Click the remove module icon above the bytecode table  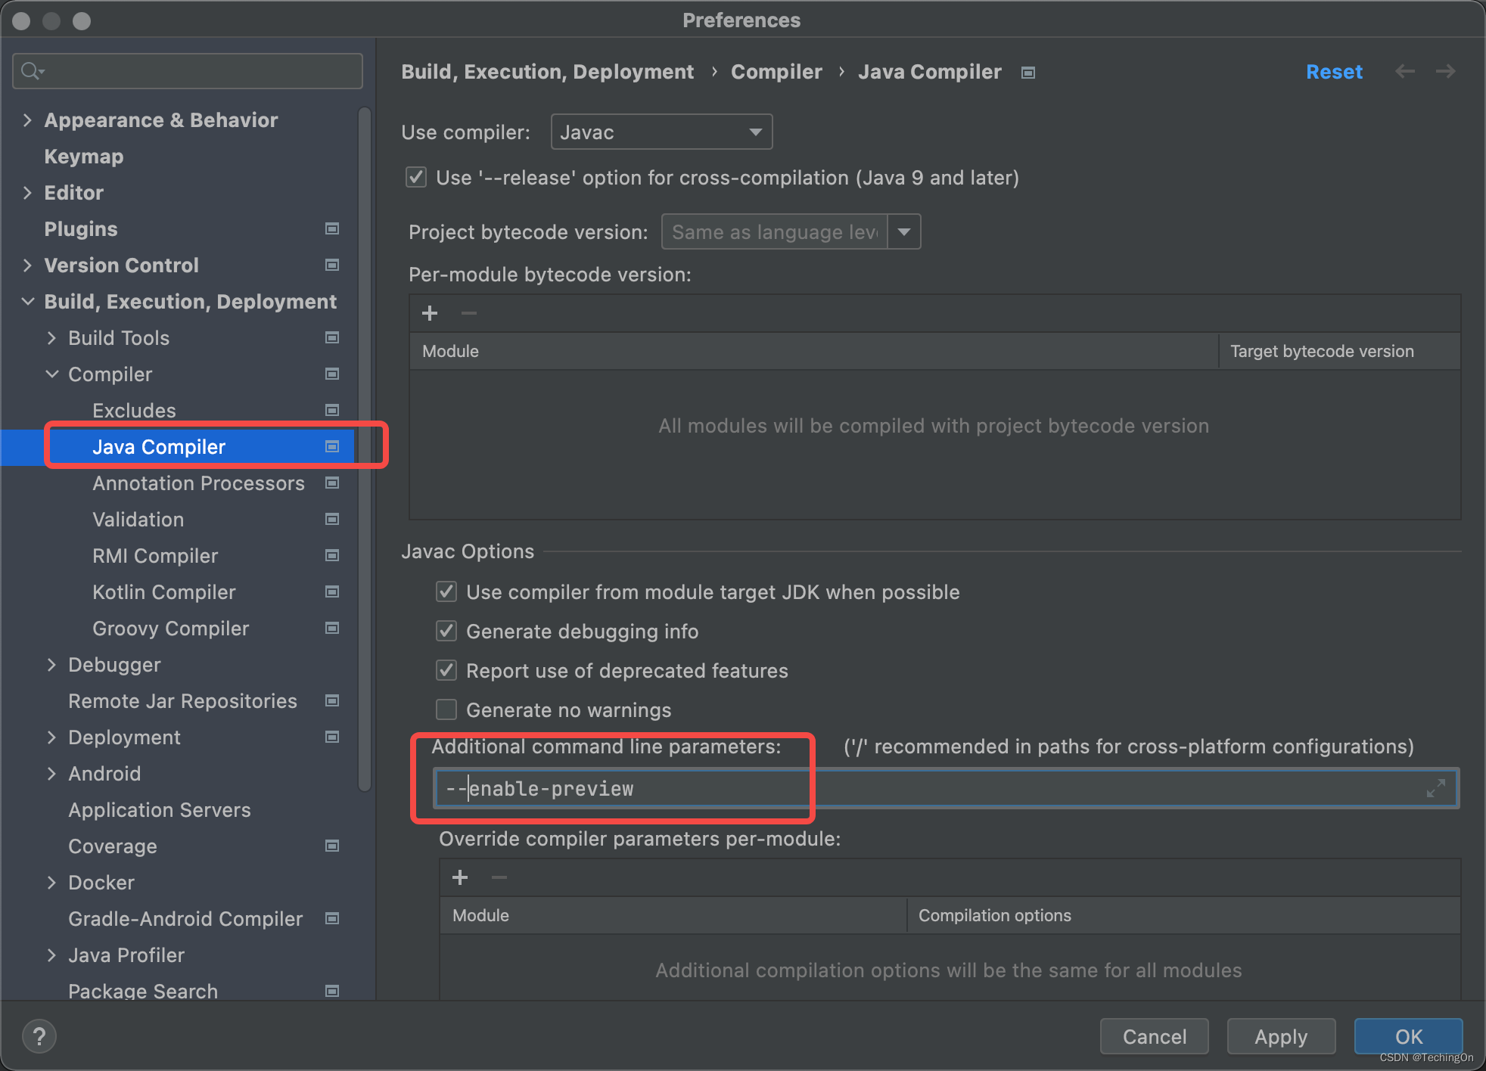(x=468, y=312)
